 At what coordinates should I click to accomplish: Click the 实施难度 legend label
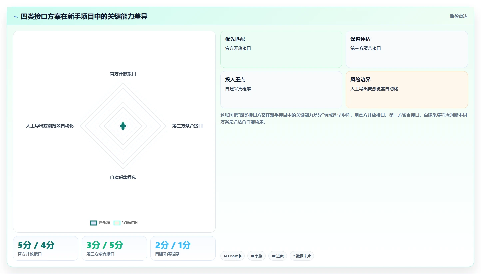pos(130,223)
